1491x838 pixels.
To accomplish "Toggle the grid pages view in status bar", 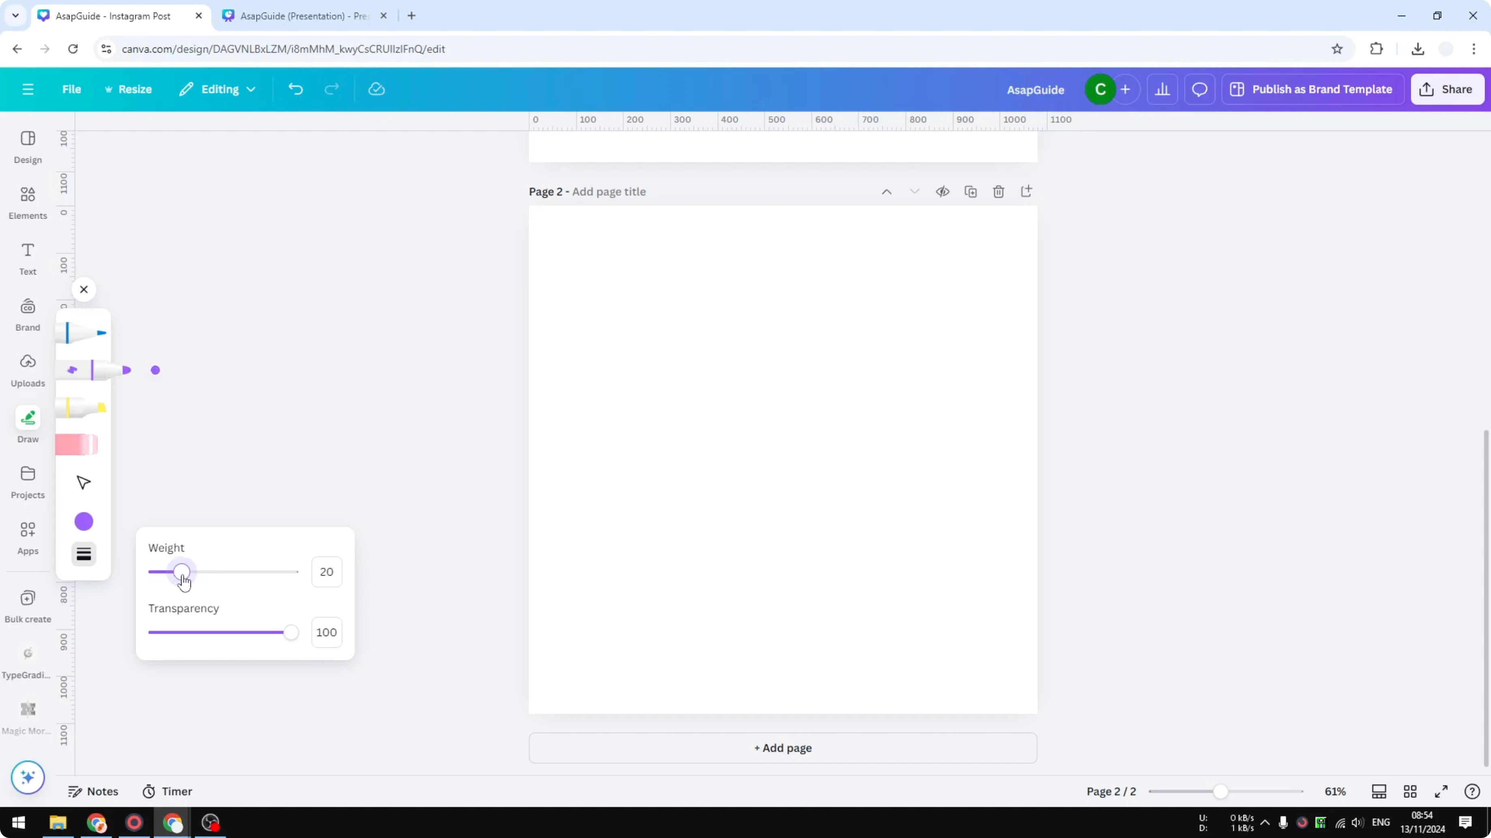I will pyautogui.click(x=1410, y=791).
